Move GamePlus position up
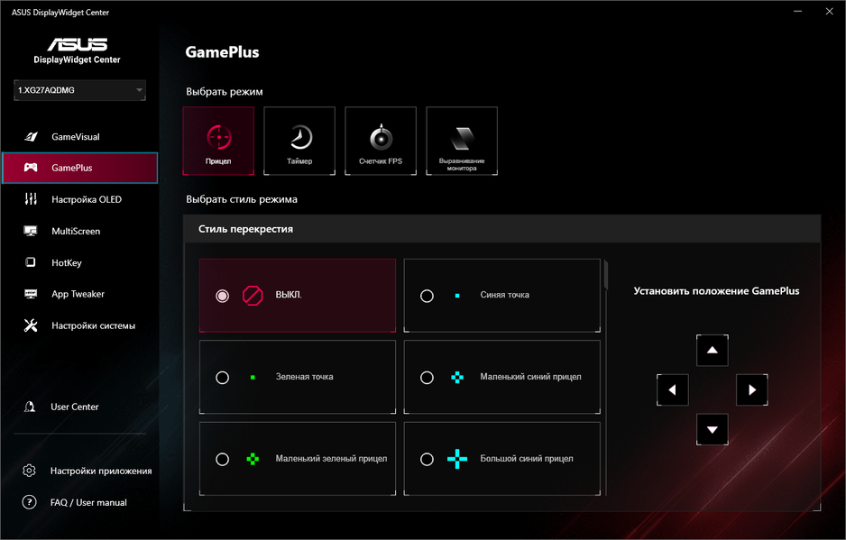 (713, 350)
